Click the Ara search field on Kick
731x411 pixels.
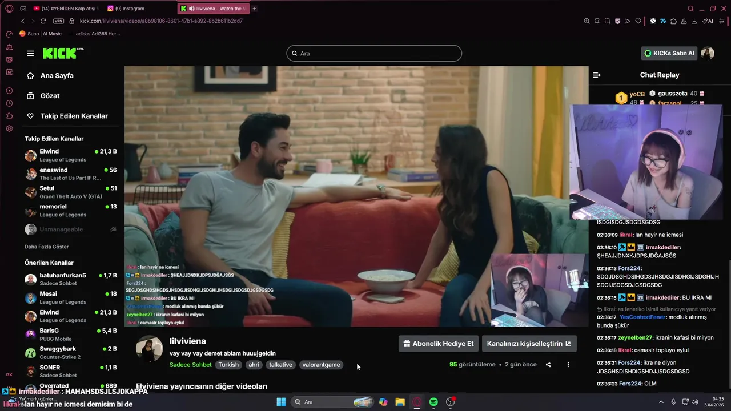tap(374, 53)
